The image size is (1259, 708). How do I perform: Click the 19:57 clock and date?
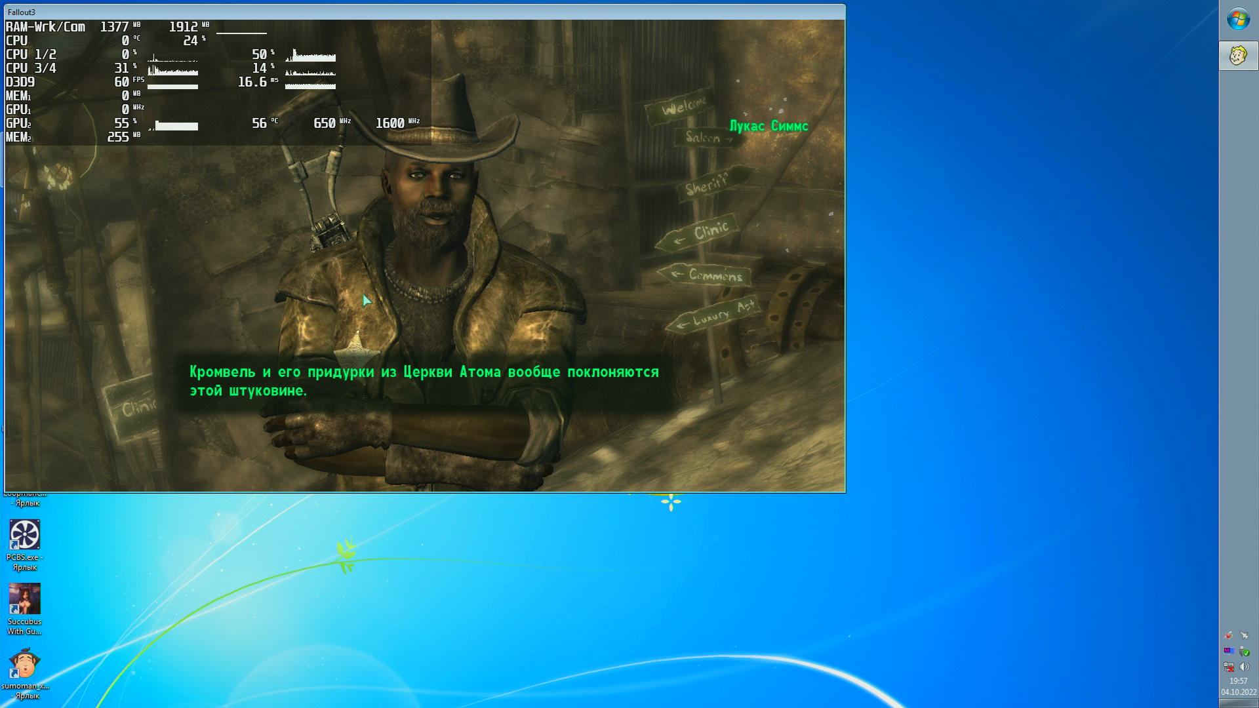pos(1238,686)
